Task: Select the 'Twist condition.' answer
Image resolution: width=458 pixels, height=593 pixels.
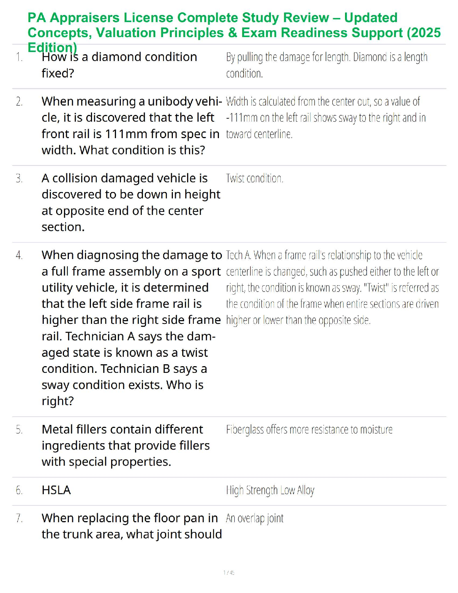Action: click(254, 179)
